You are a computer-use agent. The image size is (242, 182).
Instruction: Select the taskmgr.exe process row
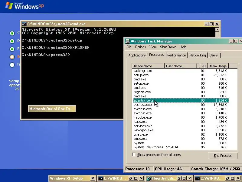point(180,71)
